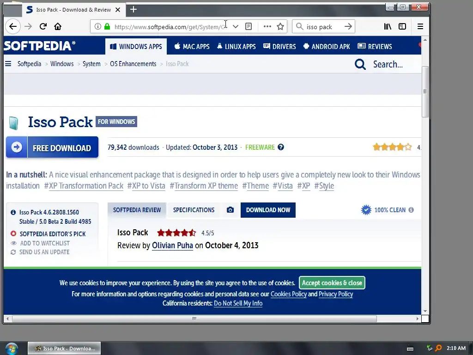Click the DOWNLOAD NOW tab button
The height and width of the screenshot is (355, 473).
(x=268, y=210)
